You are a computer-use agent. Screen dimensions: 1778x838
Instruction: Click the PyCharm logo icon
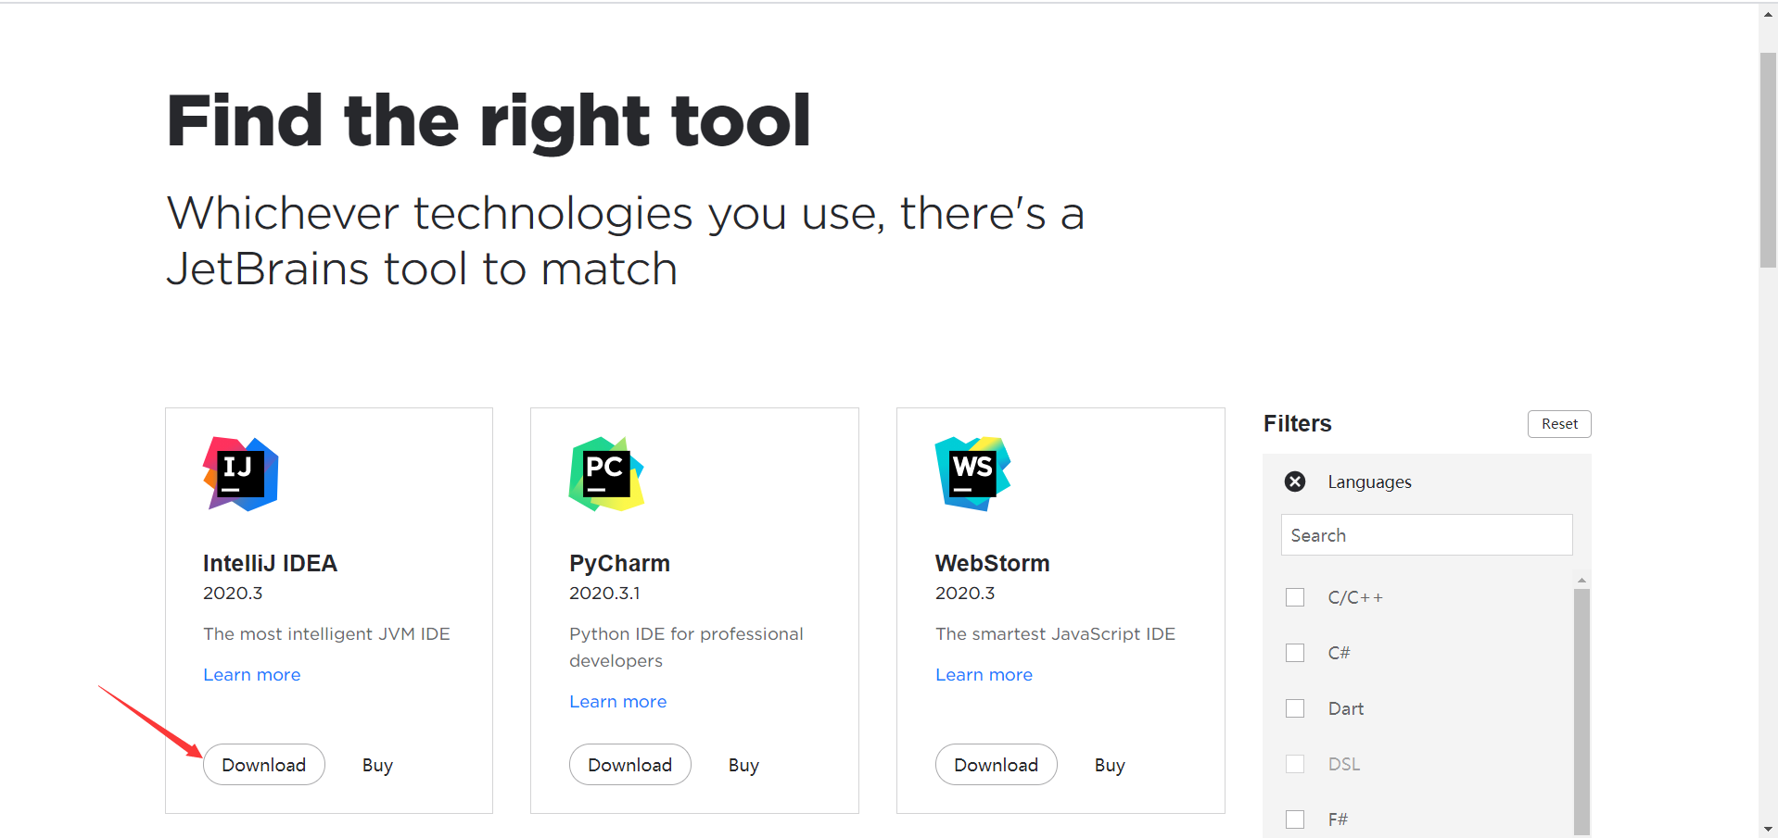click(x=606, y=474)
